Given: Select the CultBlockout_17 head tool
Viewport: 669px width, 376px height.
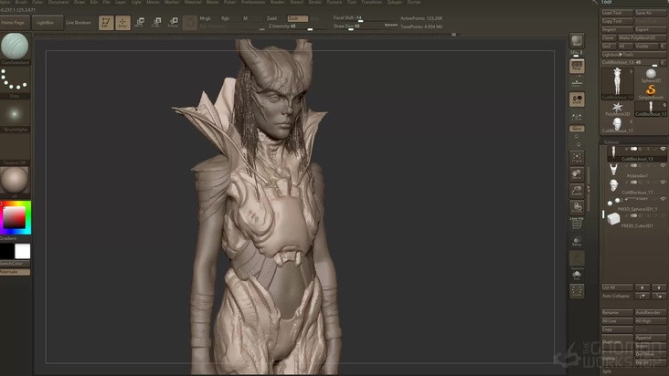Looking at the screenshot, I should click(x=618, y=126).
